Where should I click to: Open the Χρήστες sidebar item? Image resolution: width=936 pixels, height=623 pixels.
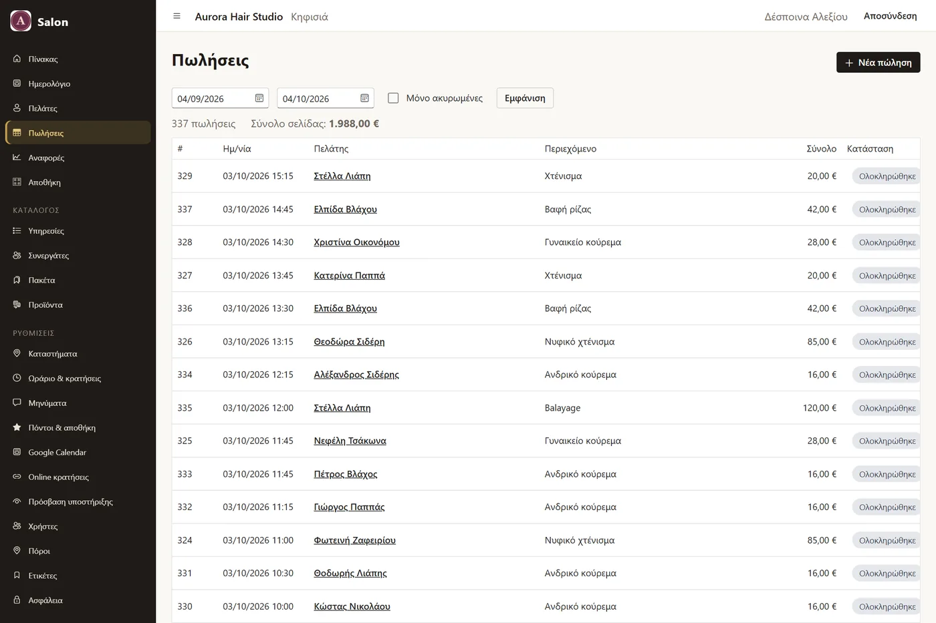point(78,526)
